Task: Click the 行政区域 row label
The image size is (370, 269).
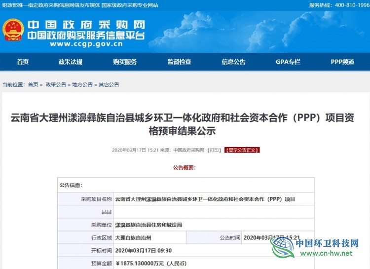Action: 102,238
